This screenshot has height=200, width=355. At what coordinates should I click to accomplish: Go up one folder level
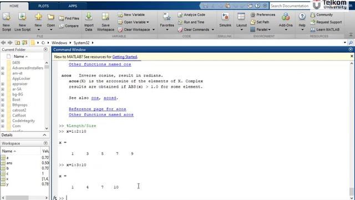[x=17, y=43]
